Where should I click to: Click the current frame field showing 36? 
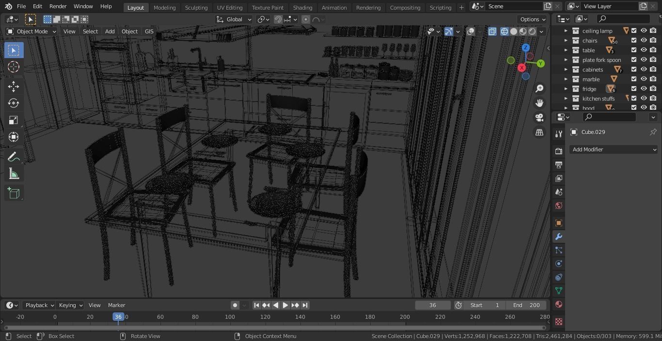[433, 305]
